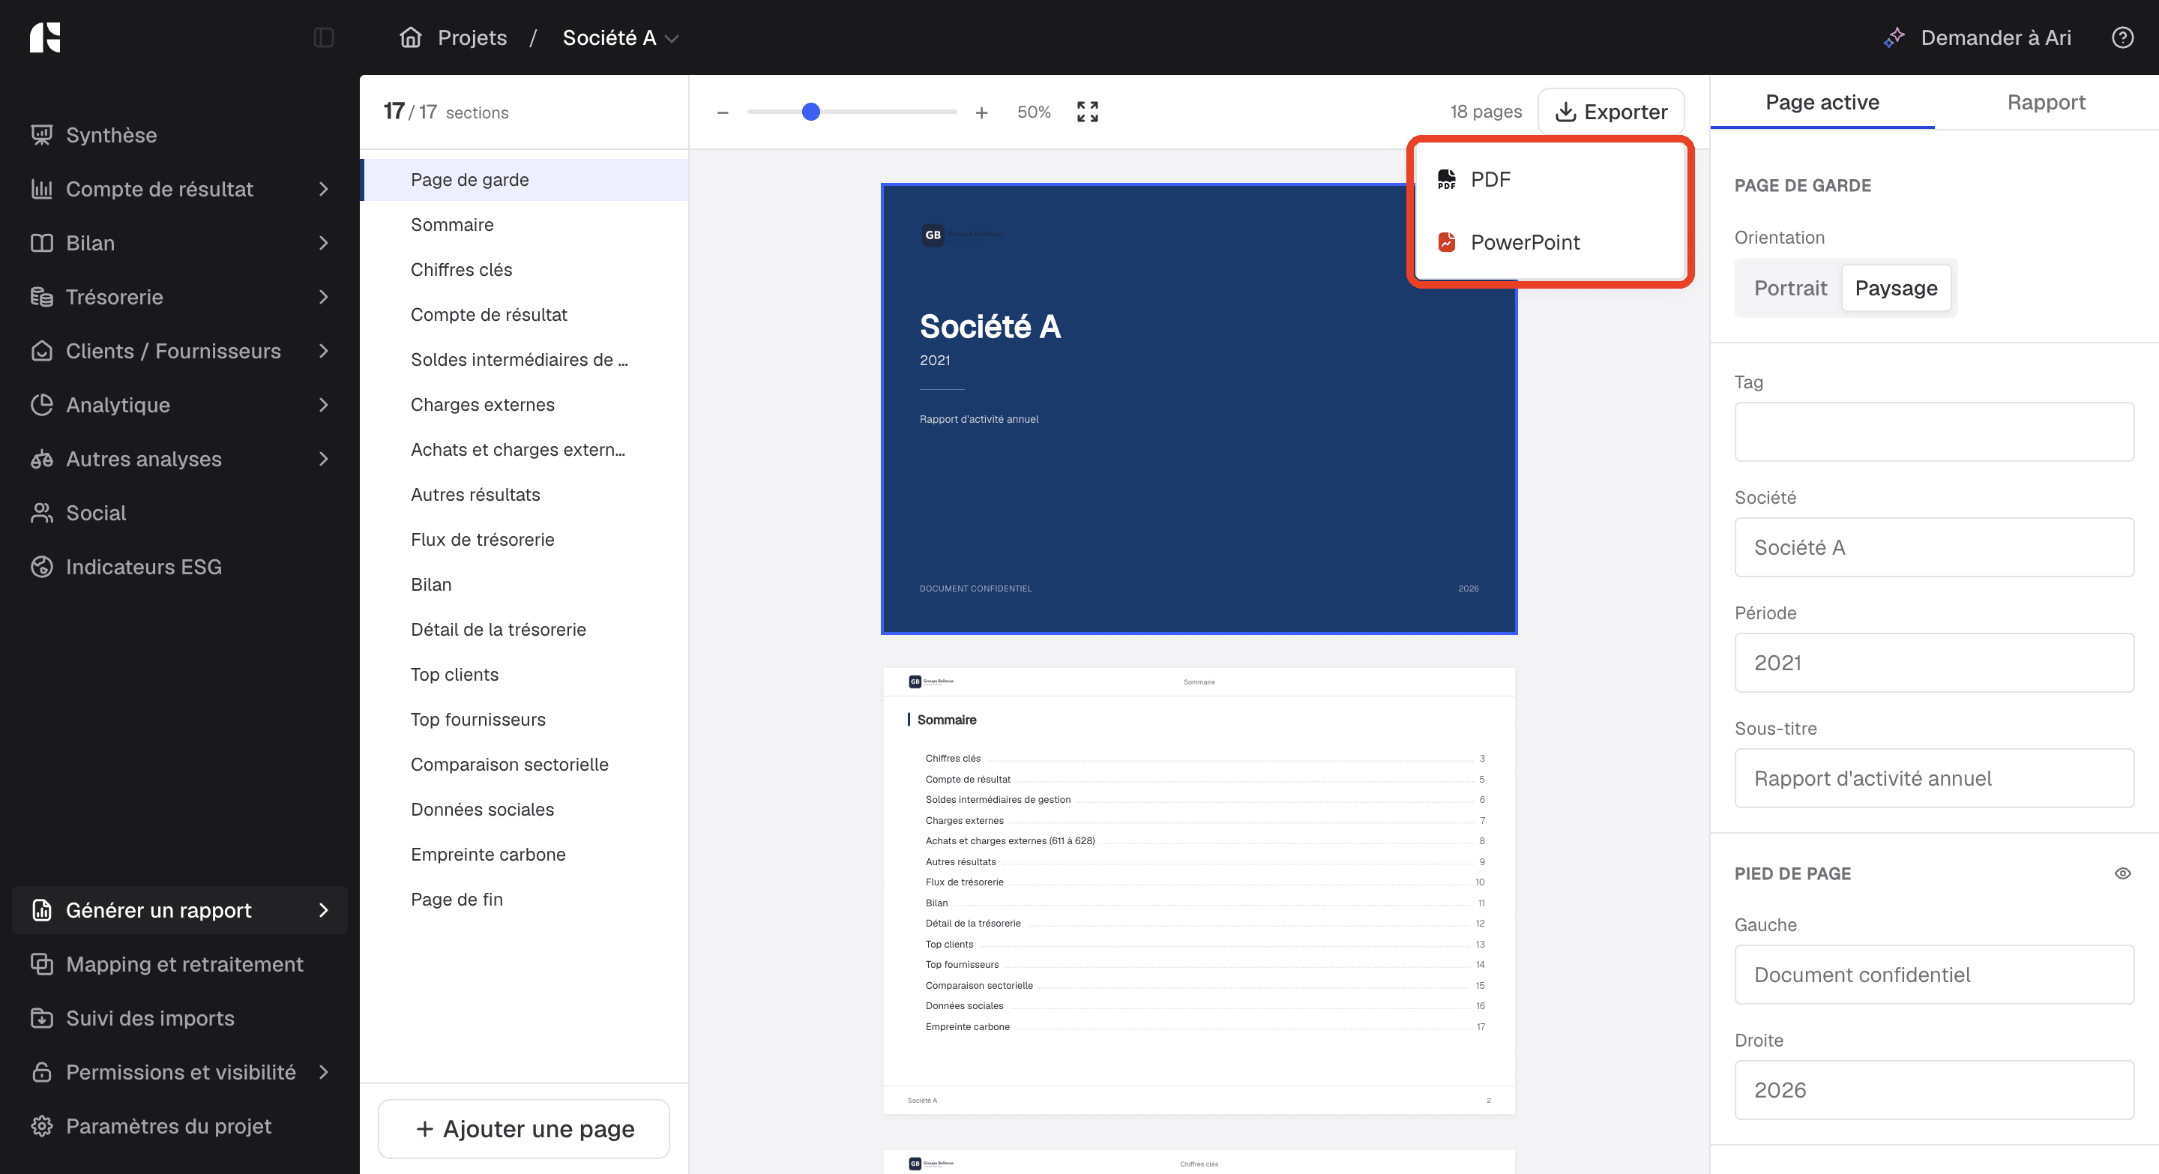
Task: Switch to the Page active tab
Action: point(1822,102)
